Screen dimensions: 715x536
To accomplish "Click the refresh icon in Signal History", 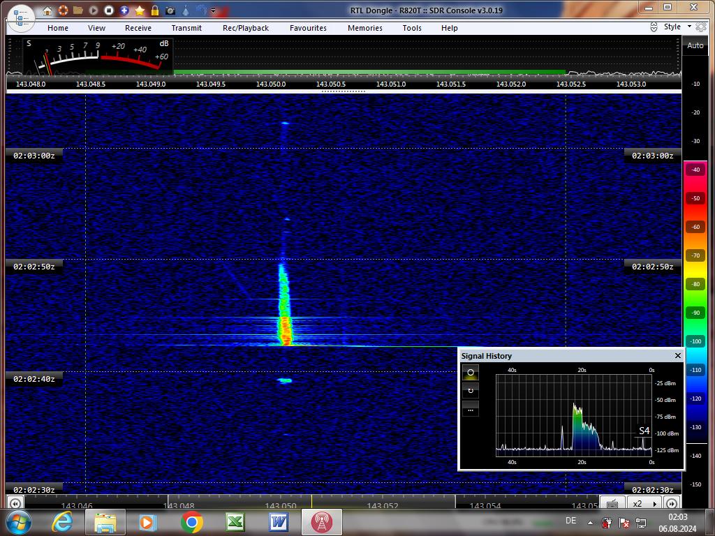I will click(x=471, y=391).
